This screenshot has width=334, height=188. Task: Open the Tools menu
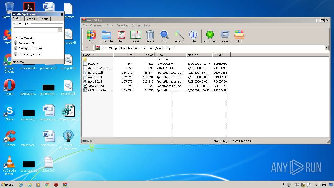[x=110, y=25]
